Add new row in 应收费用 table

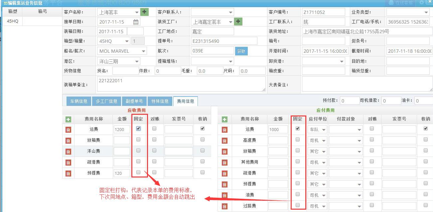pos(68,119)
